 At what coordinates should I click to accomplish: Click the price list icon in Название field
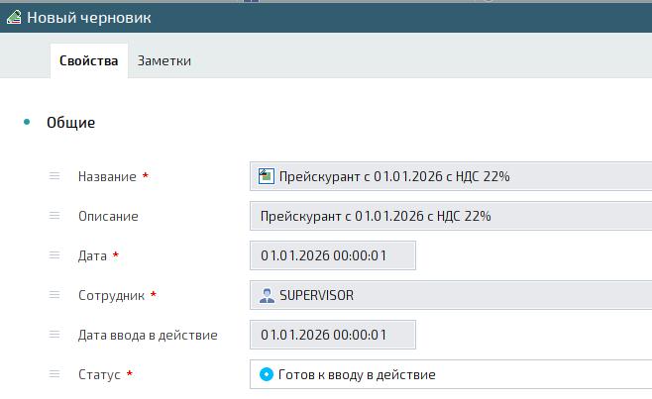click(266, 176)
